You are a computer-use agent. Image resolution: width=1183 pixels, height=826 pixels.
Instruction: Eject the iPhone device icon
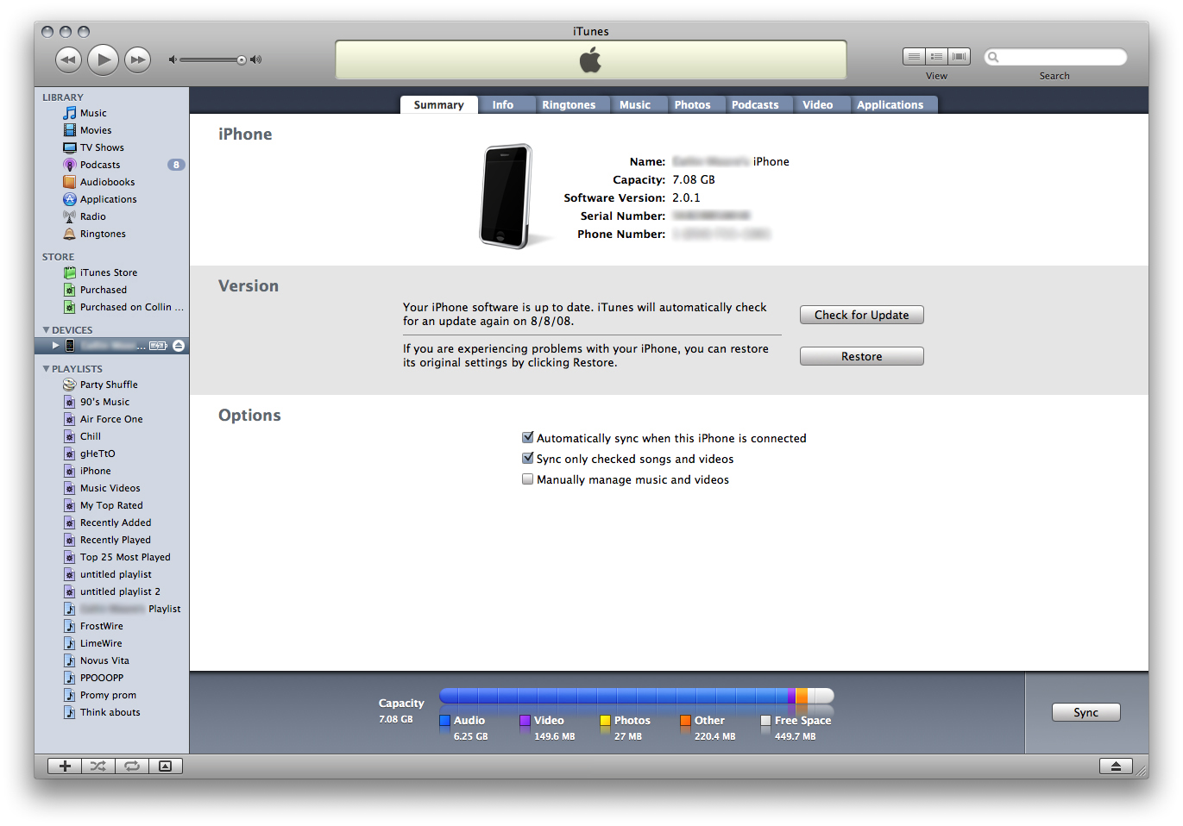pyautogui.click(x=179, y=346)
